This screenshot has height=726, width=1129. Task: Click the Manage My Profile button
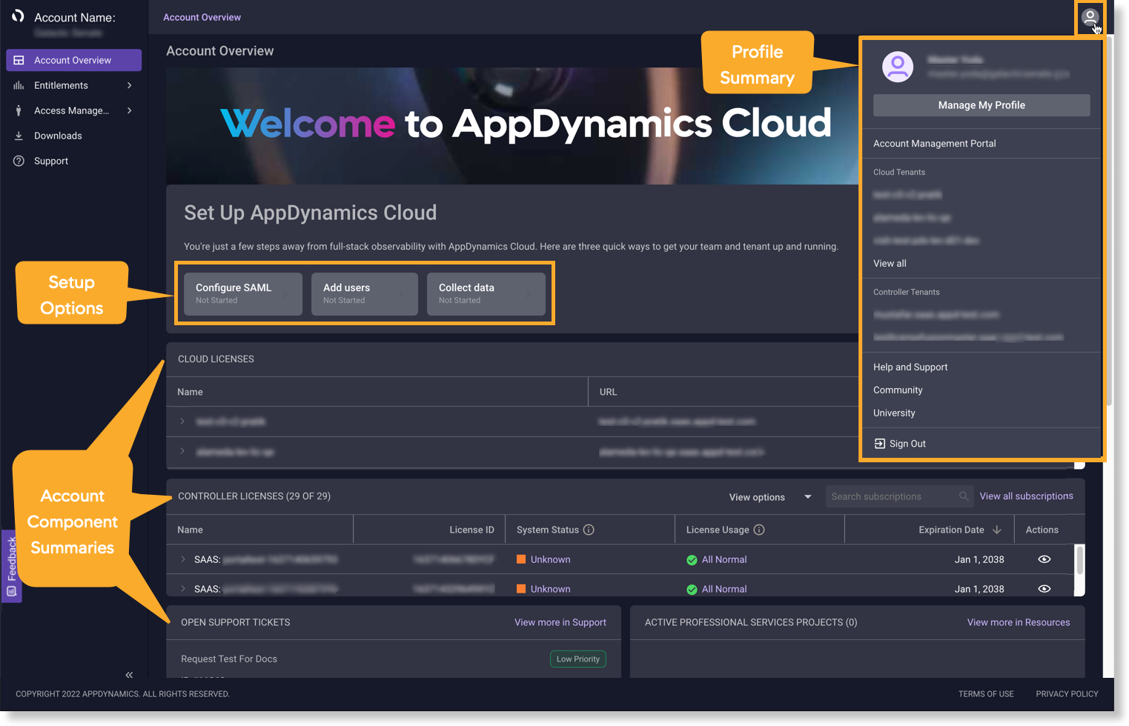coord(981,105)
